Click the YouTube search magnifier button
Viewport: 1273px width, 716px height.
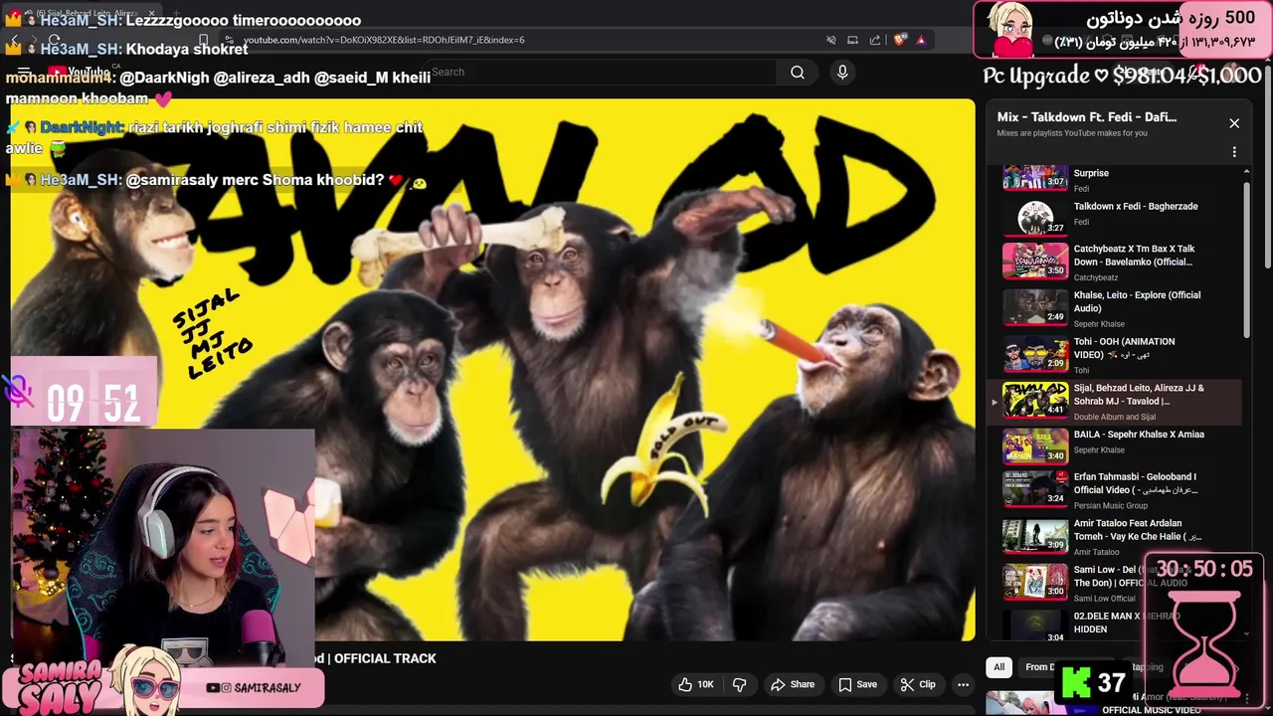click(798, 72)
